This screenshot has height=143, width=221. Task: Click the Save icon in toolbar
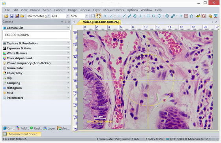(11, 16)
